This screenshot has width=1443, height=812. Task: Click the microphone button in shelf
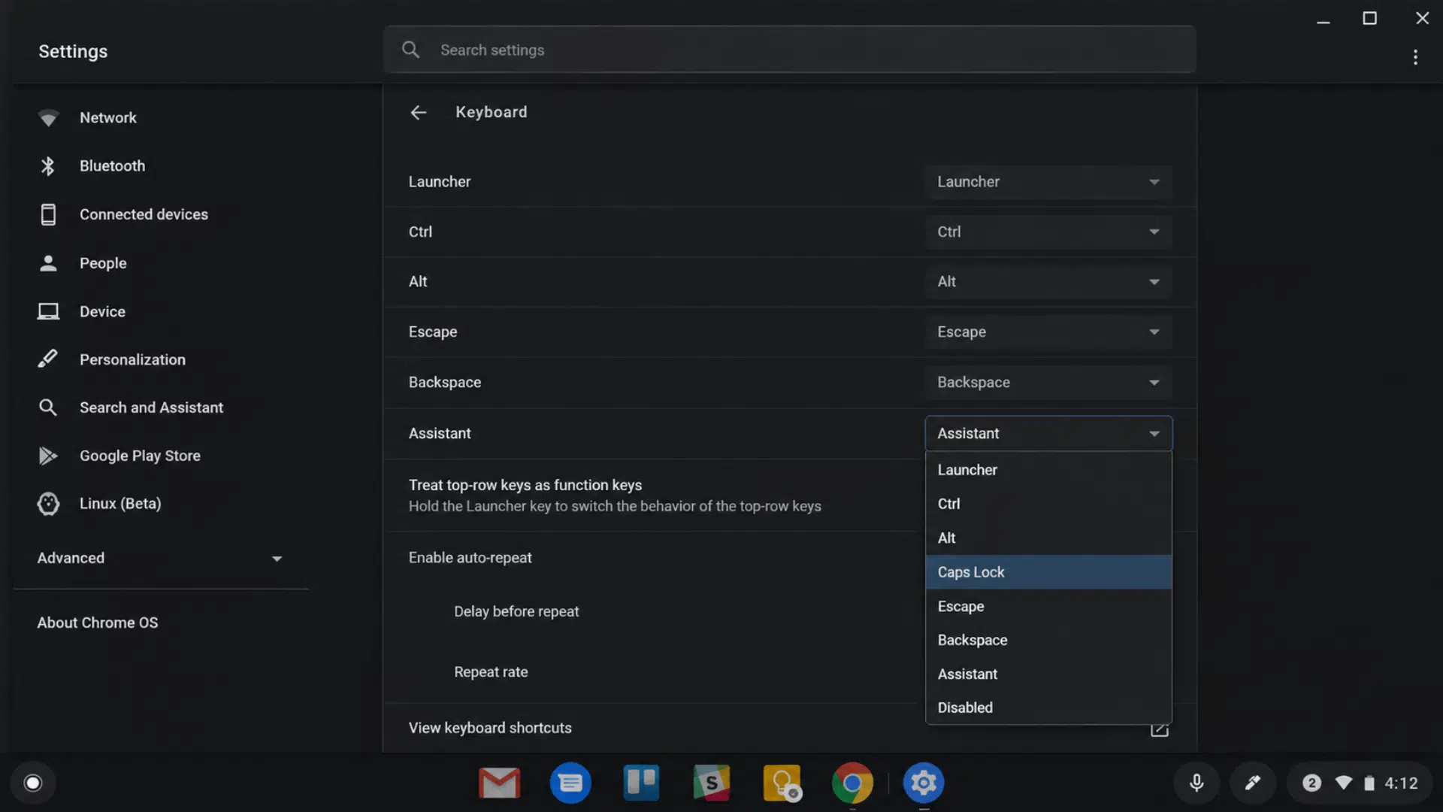point(1196,783)
